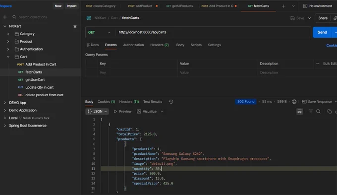Open response history clock icon
This screenshot has width=337, height=195.
pyautogui.click(x=171, y=102)
